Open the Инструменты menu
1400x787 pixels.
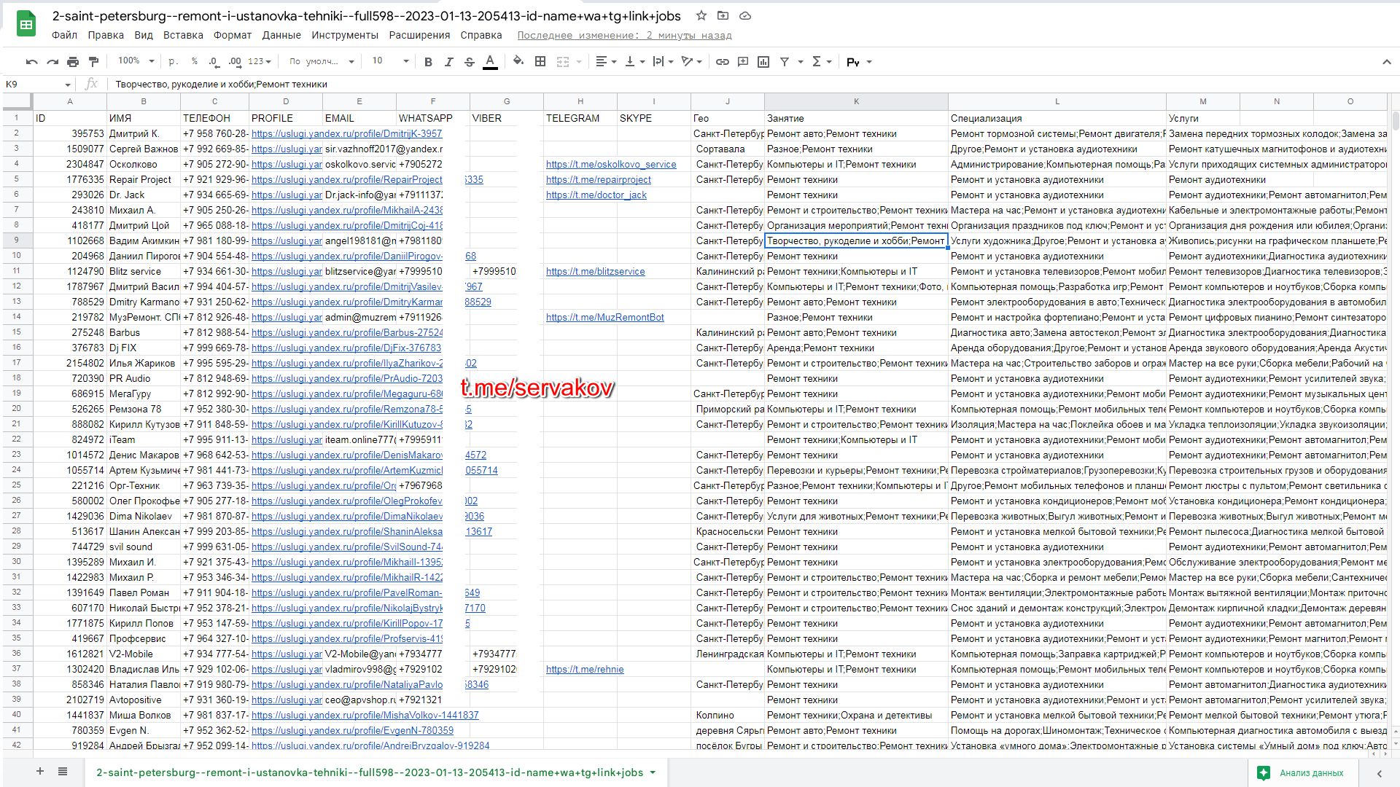(x=345, y=35)
